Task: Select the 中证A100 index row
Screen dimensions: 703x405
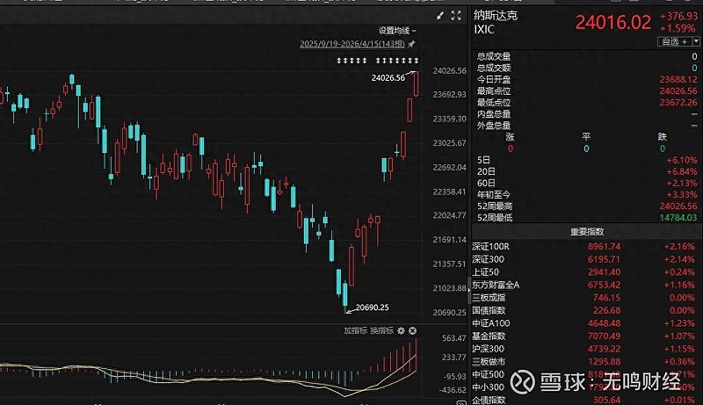Action: click(587, 323)
